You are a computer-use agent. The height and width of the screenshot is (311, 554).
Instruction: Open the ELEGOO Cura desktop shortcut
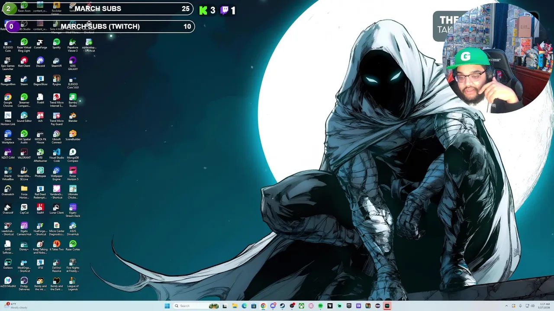coord(8,46)
